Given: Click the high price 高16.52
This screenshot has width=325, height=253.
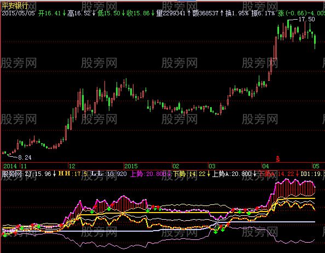Looking at the screenshot, I should click(x=79, y=13).
